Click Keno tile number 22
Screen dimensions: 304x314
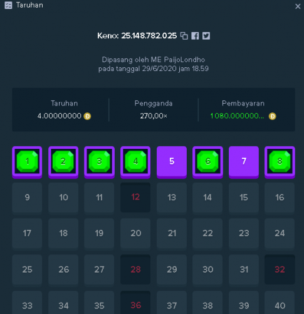207,234
